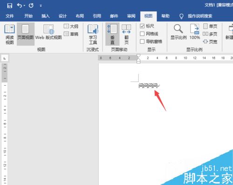Screen dimensions: 233x185
Task: Switch to the 引用 ribbon tab
Action: coord(97,16)
